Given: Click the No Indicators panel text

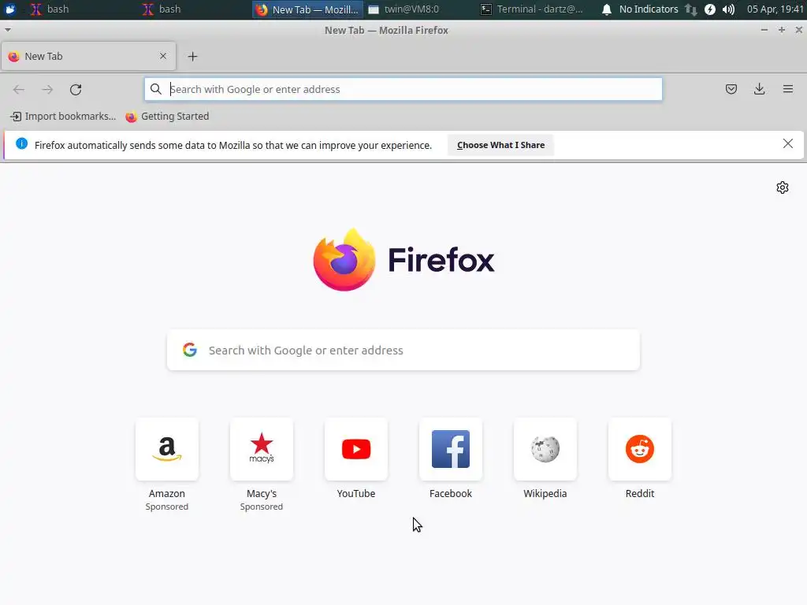Looking at the screenshot, I should click(649, 9).
